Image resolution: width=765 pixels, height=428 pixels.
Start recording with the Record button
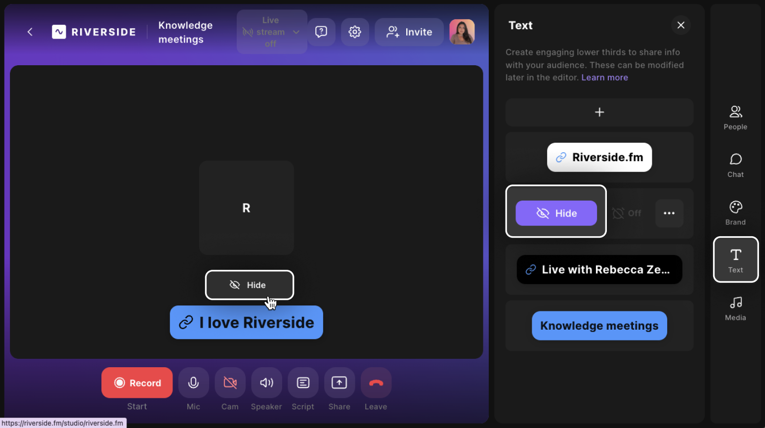pos(137,383)
